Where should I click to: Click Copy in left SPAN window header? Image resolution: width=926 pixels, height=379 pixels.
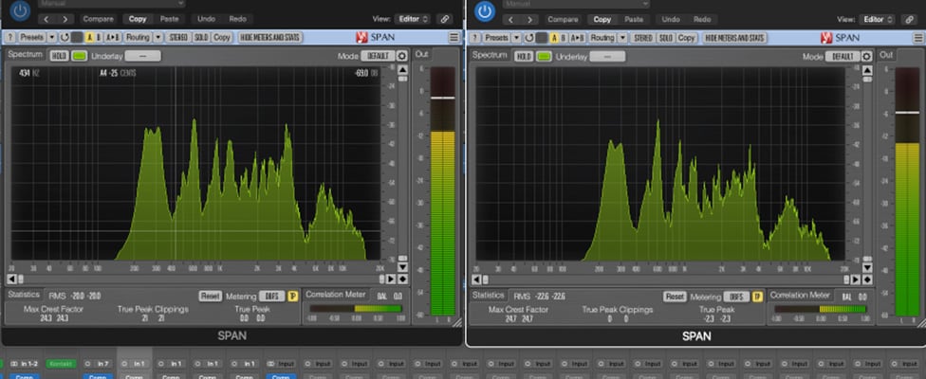(138, 19)
